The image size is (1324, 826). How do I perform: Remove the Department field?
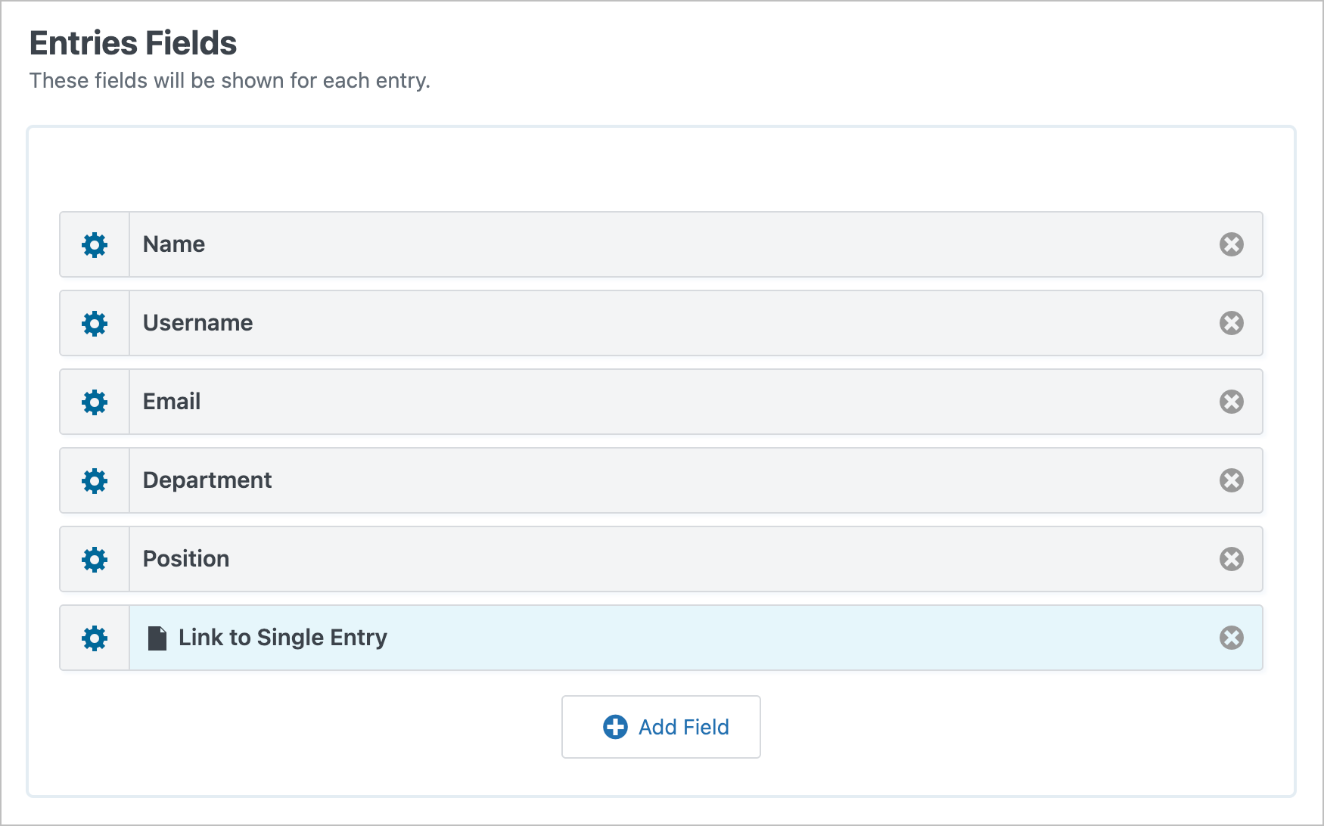click(x=1232, y=480)
